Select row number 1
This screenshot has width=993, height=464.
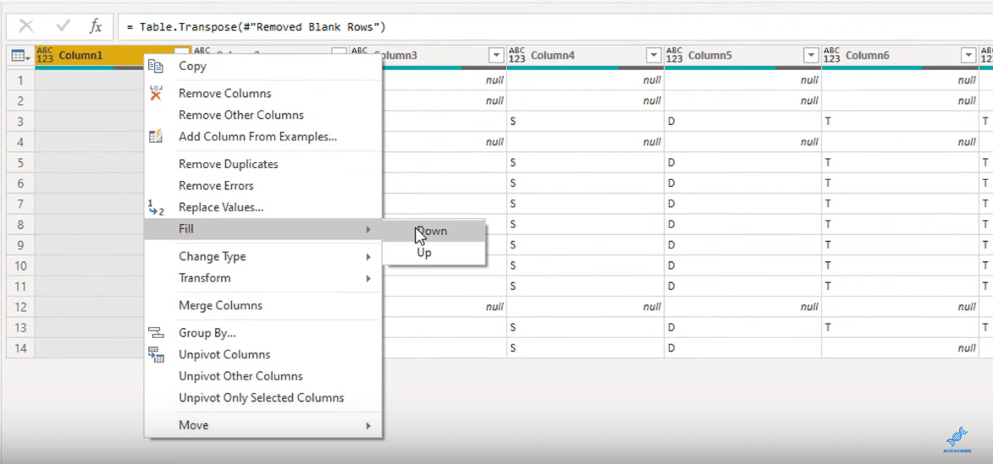pyautogui.click(x=20, y=79)
